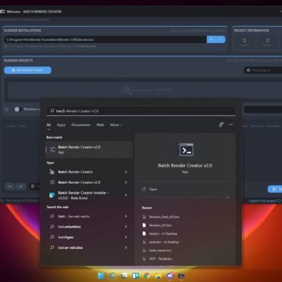282x282 pixels.
Task: Click the best match result's terminal icon
Action: click(53, 149)
